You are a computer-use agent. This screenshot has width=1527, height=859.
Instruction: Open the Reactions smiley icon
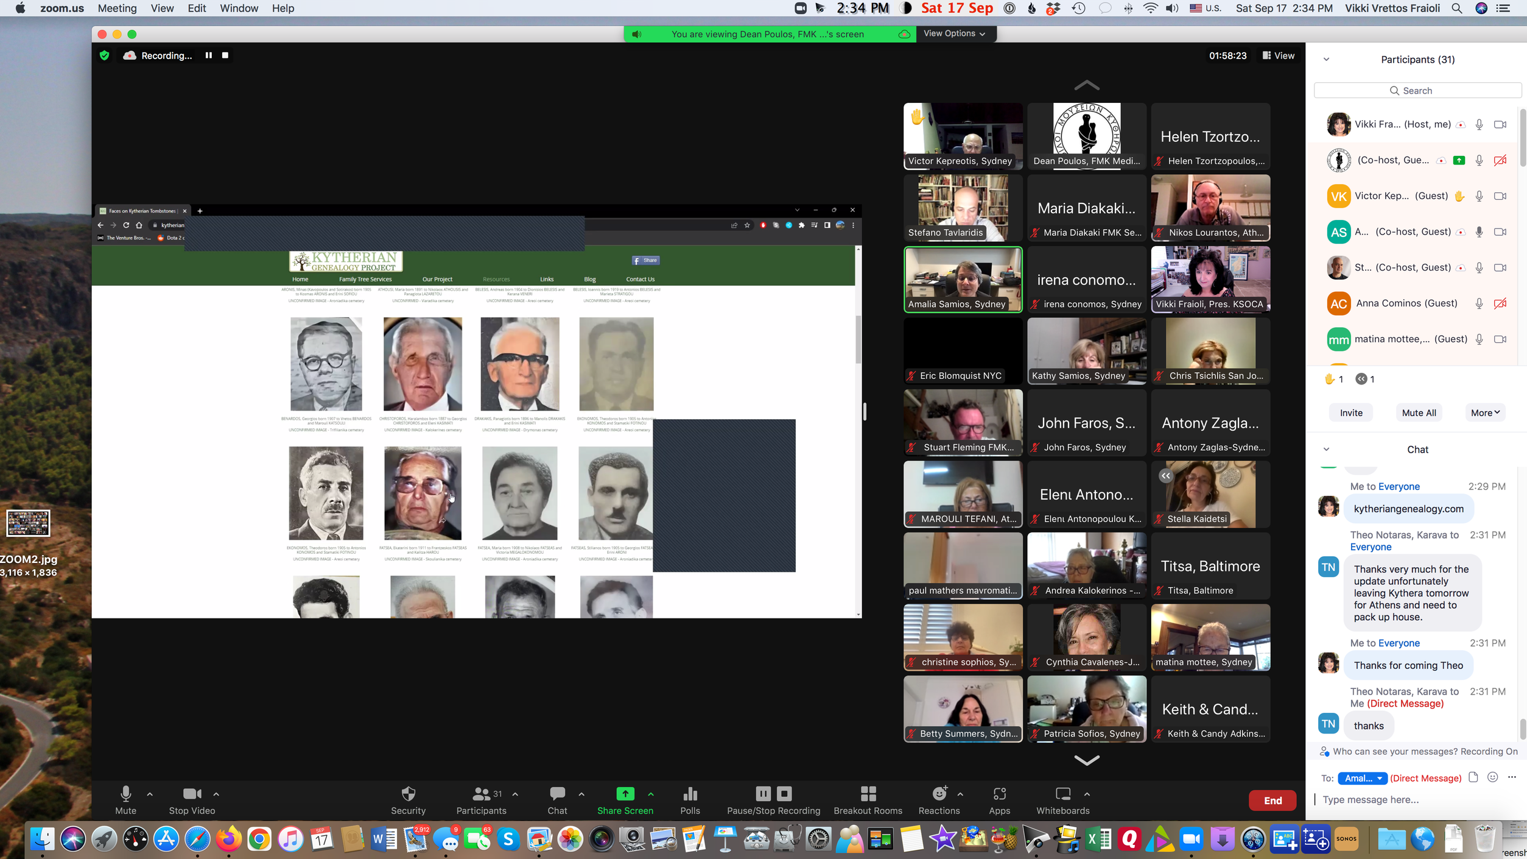tap(939, 794)
